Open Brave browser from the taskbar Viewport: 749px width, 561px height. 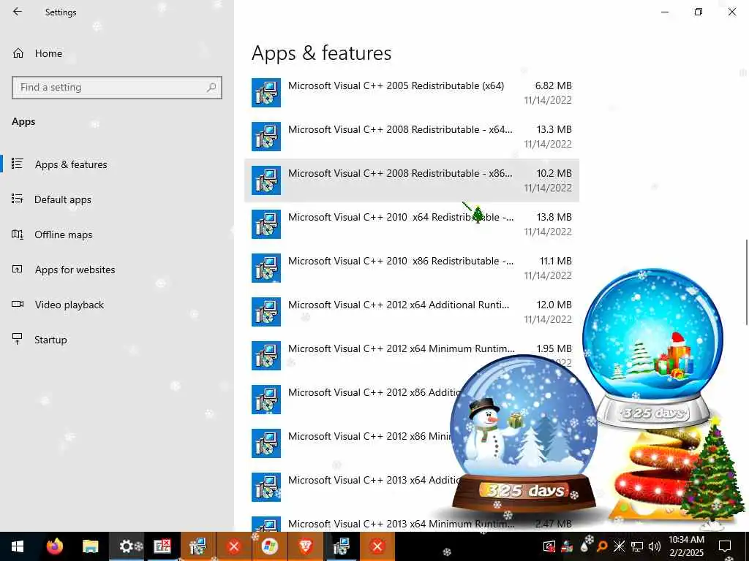[306, 546]
